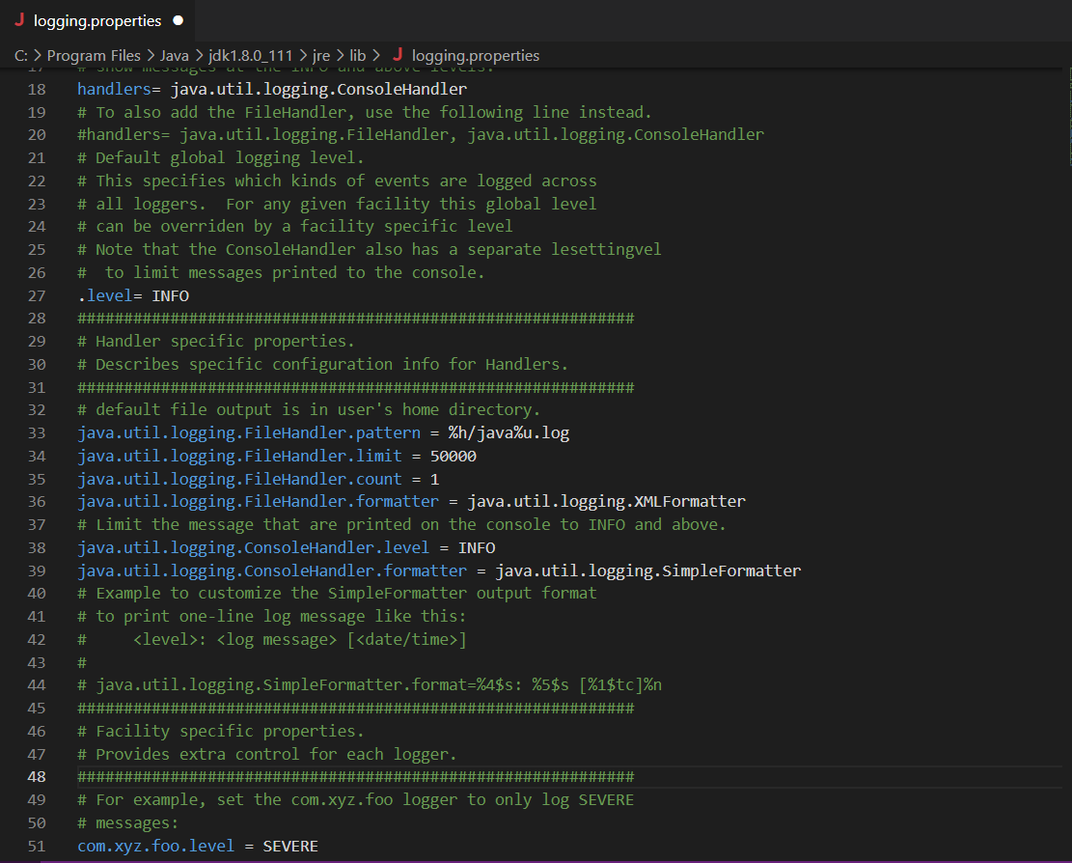1072x863 pixels.
Task: Click 'java.util.logging.FileHandler.formatter' key
Action: coord(259,501)
